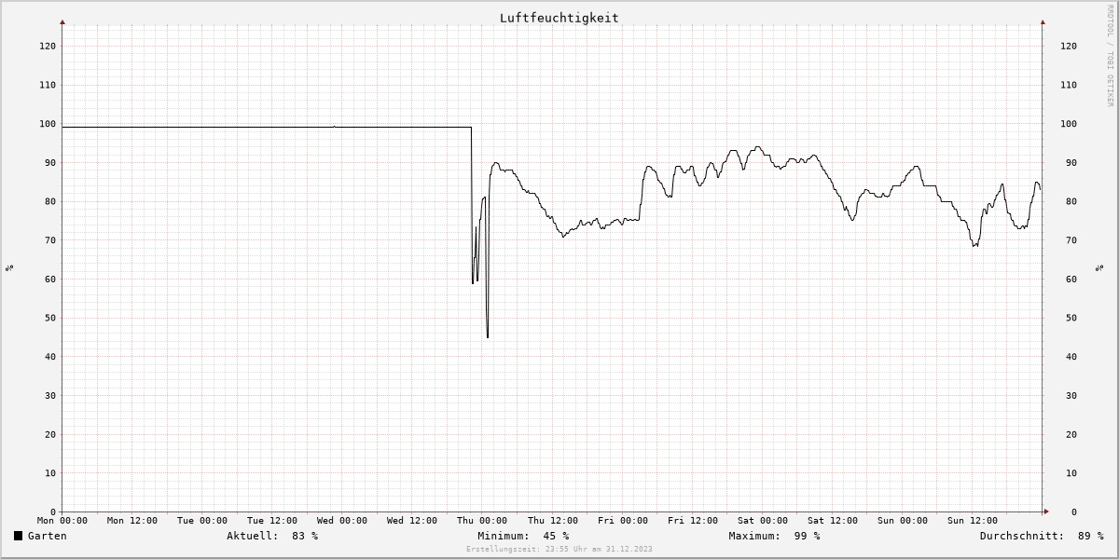This screenshot has height=559, width=1119.
Task: Click the 80 label on the right axis
Action: click(x=1071, y=201)
